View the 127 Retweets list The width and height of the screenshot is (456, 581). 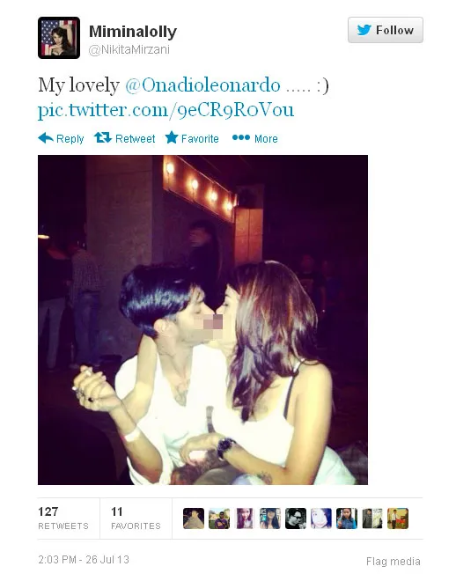click(63, 518)
